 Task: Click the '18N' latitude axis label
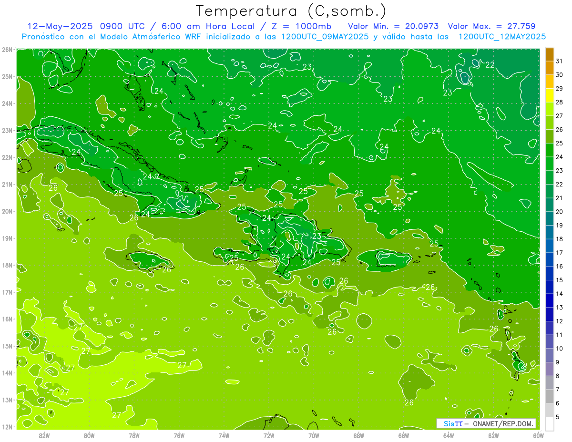(7, 265)
